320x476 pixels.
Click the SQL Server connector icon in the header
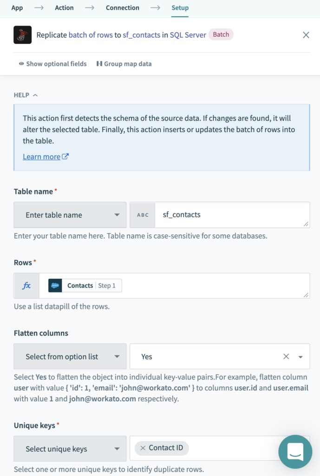tap(22, 35)
